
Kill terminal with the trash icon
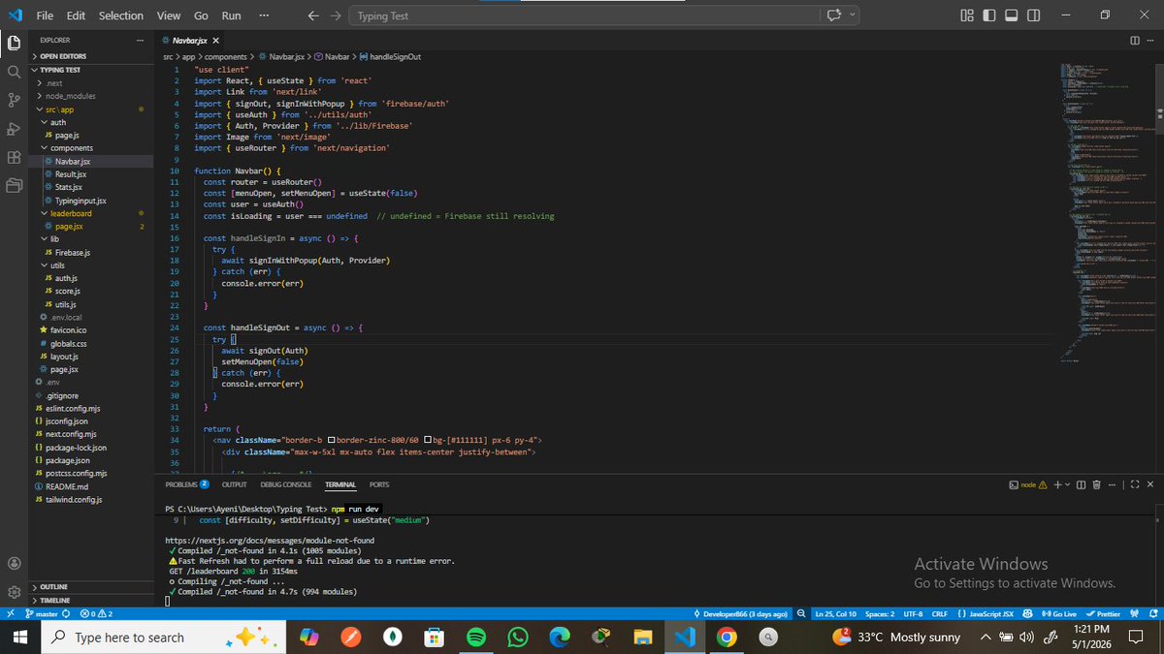(1096, 484)
